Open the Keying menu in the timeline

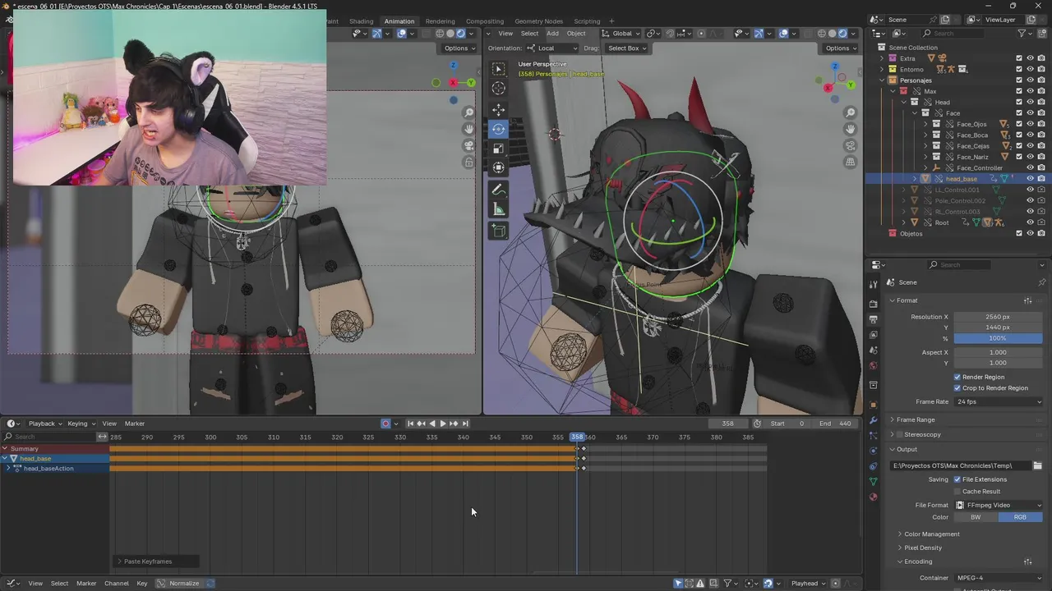(x=81, y=424)
